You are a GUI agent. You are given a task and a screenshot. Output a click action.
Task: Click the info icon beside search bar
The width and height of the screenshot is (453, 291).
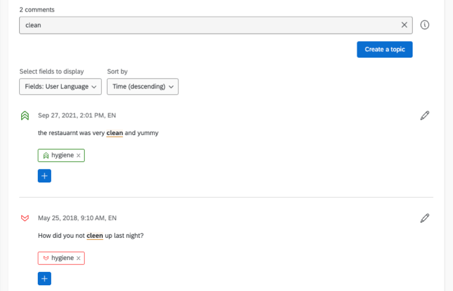point(425,25)
